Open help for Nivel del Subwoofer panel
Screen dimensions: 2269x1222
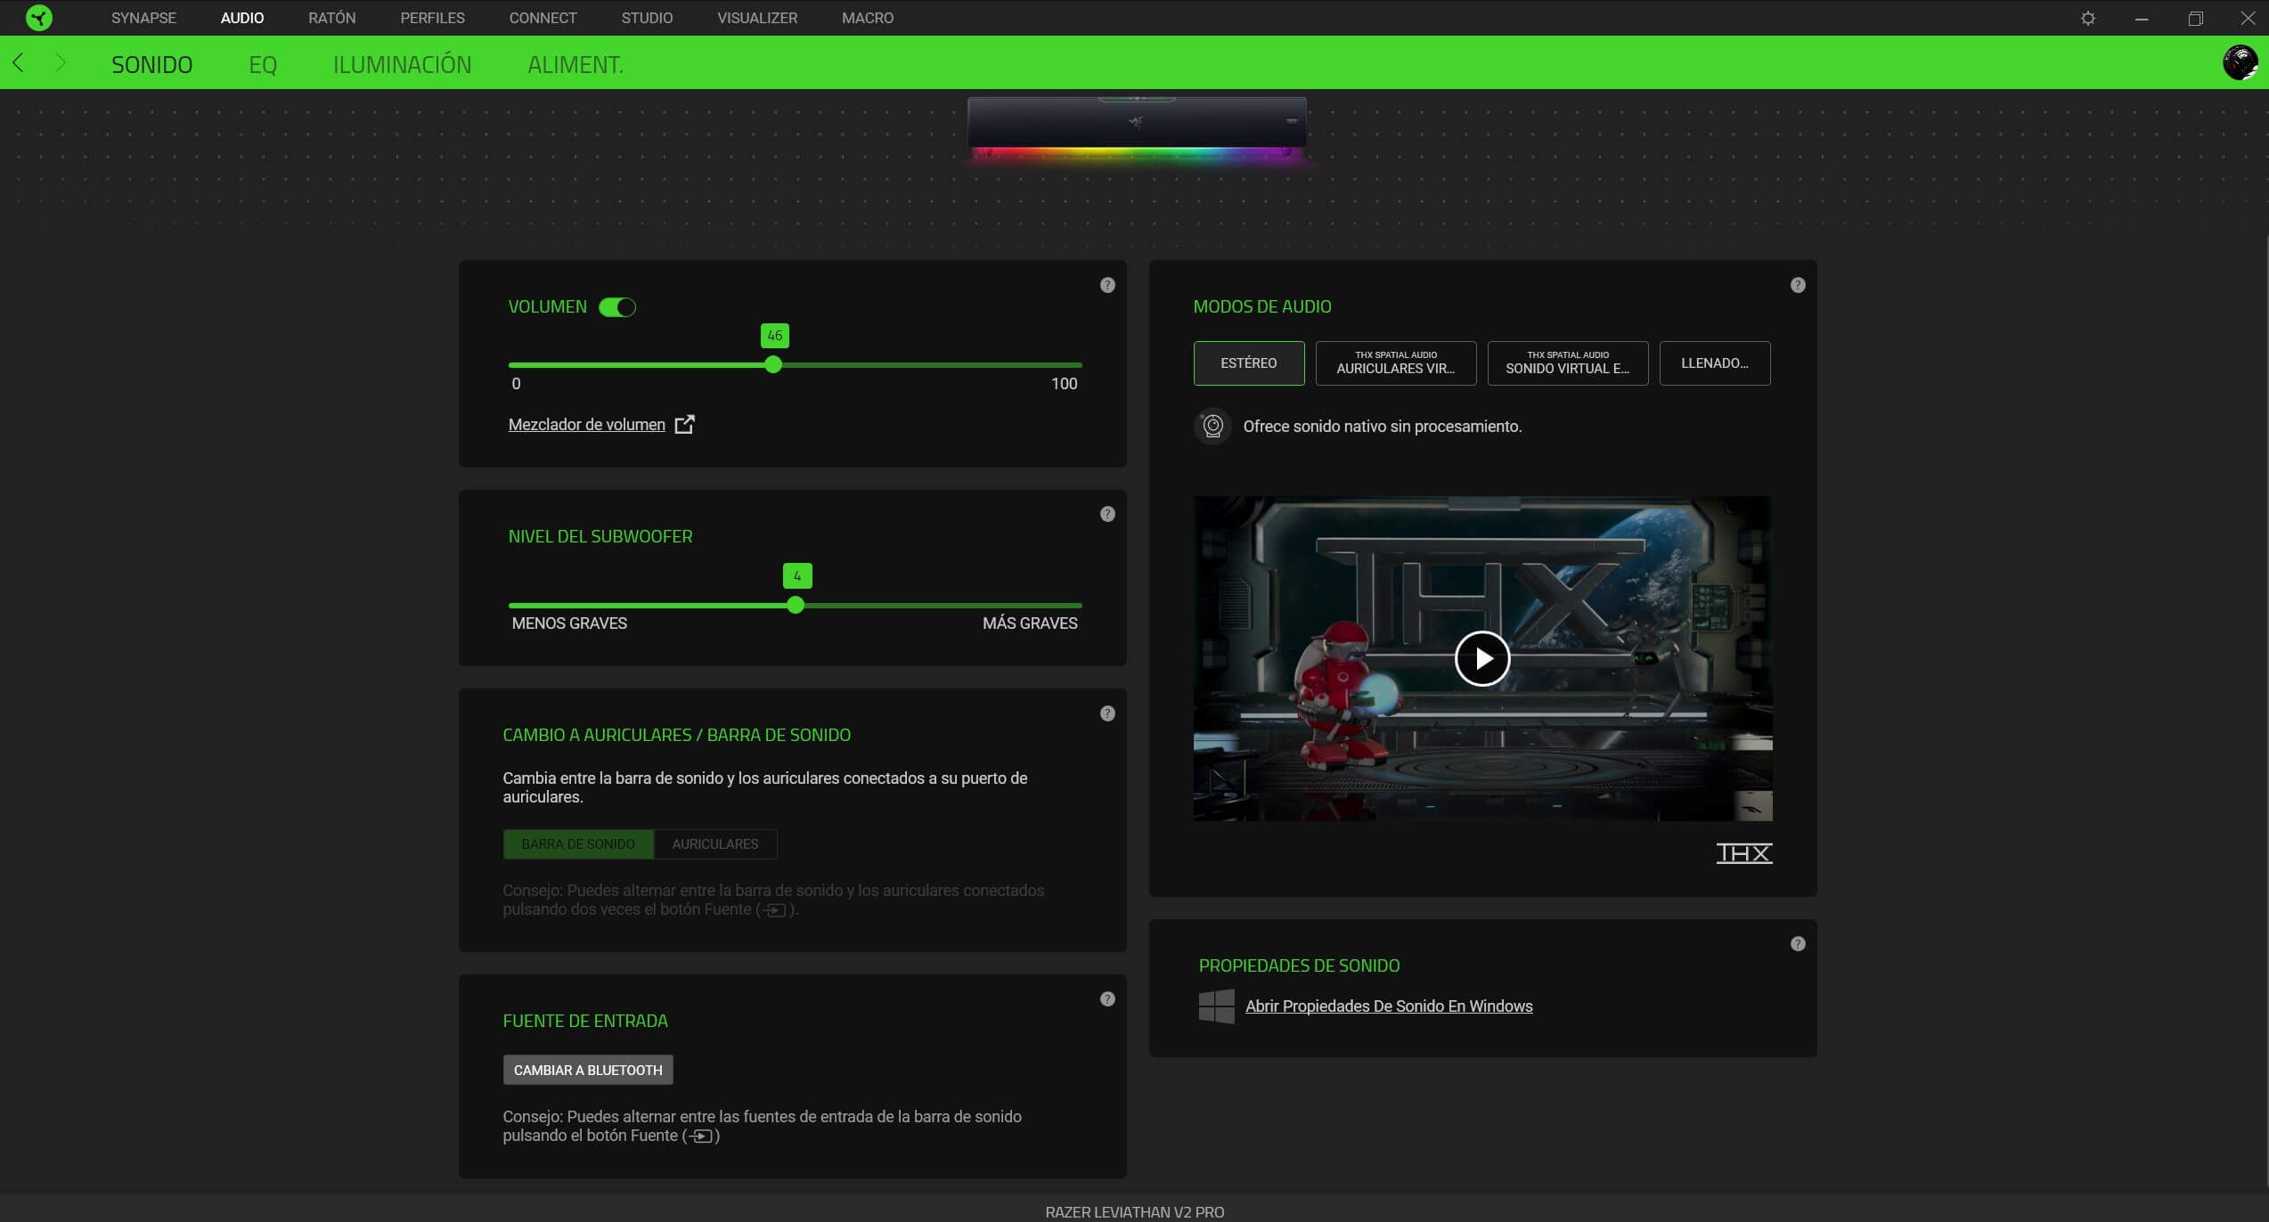[x=1107, y=514]
